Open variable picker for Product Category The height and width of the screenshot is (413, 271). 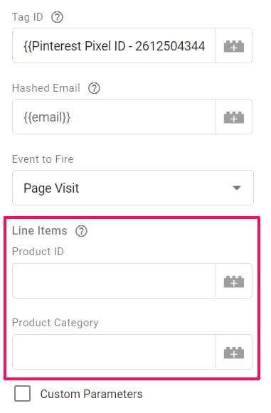click(x=234, y=352)
